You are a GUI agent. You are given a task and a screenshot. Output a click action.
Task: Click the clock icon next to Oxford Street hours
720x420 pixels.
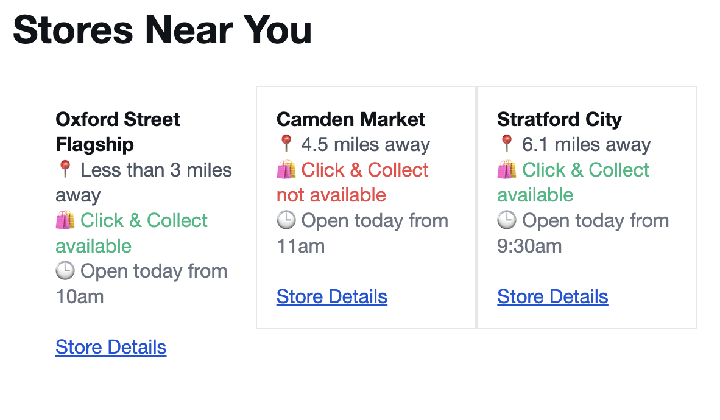(x=63, y=271)
